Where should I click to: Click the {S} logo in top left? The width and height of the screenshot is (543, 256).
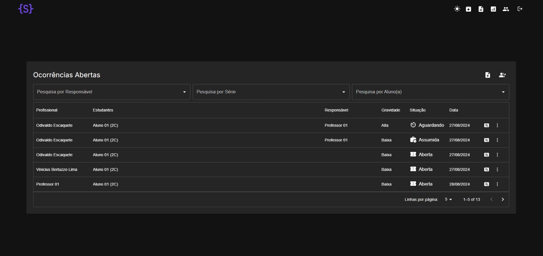click(26, 9)
